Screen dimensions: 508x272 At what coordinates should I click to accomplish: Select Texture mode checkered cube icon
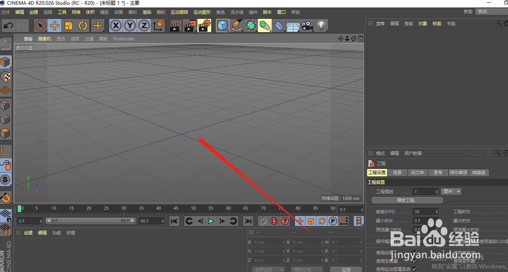pos(5,76)
